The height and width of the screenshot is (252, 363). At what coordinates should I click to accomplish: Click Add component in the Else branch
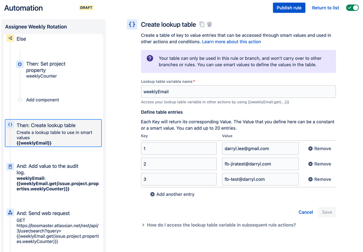pos(42,100)
